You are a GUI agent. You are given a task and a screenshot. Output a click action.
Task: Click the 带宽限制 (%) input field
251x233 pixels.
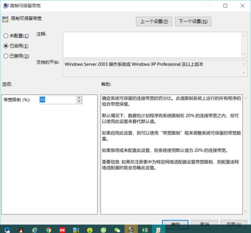pyautogui.click(x=58, y=100)
